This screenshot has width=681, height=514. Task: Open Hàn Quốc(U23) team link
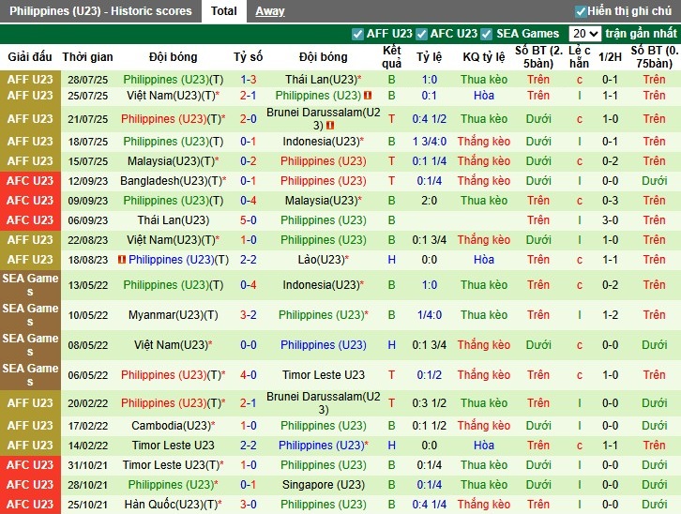pyautogui.click(x=171, y=505)
